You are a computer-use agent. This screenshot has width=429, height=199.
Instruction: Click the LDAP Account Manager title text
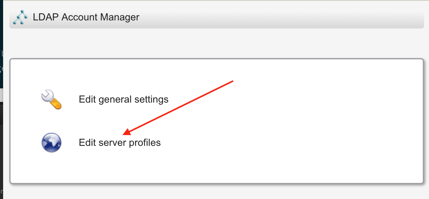click(86, 17)
